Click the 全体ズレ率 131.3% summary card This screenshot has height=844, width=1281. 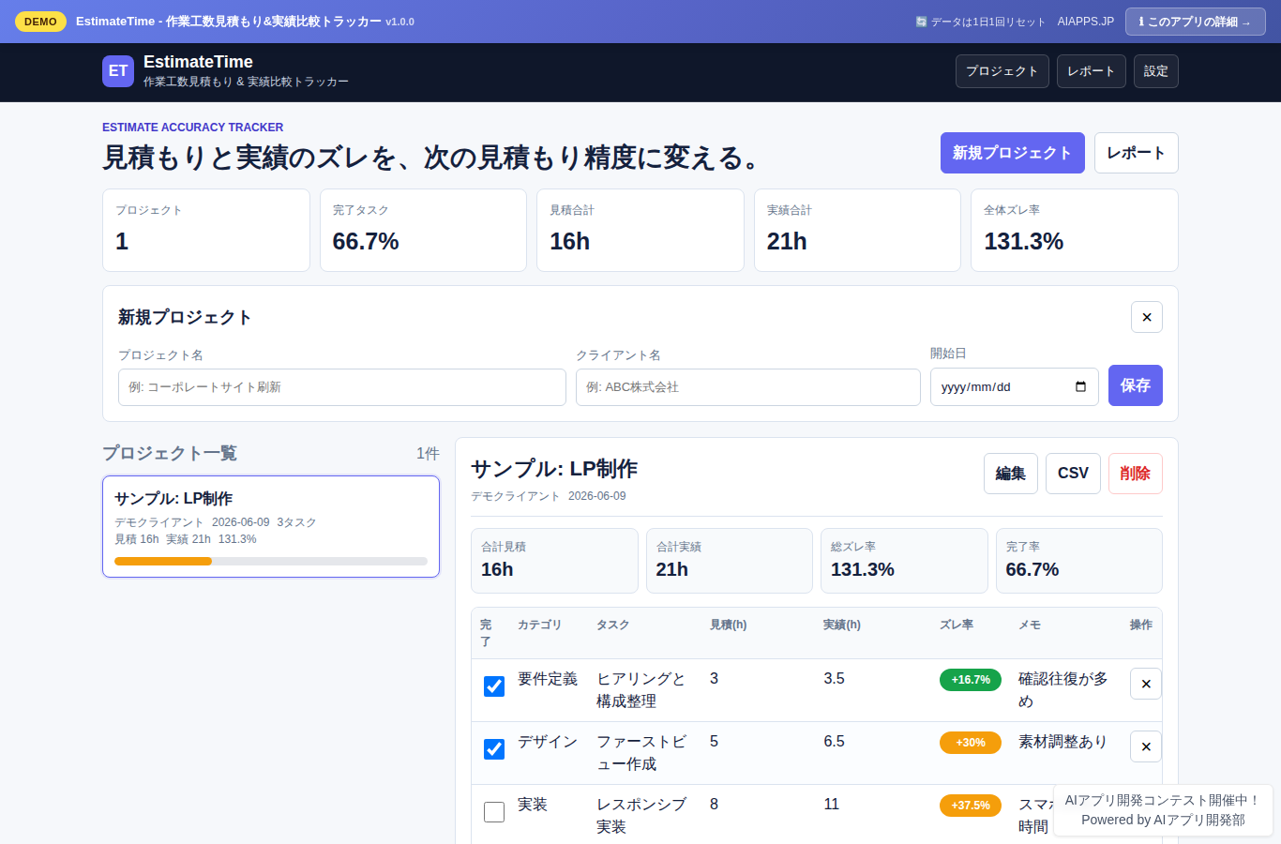tap(1075, 231)
